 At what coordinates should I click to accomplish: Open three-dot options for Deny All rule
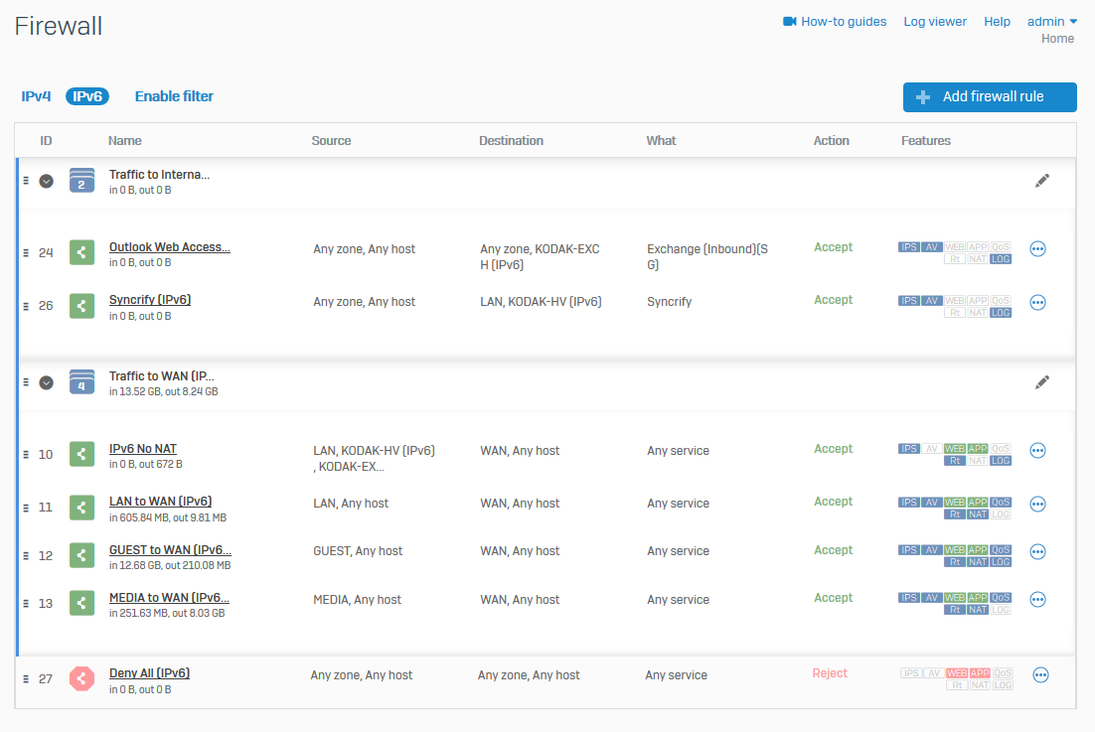(1040, 675)
